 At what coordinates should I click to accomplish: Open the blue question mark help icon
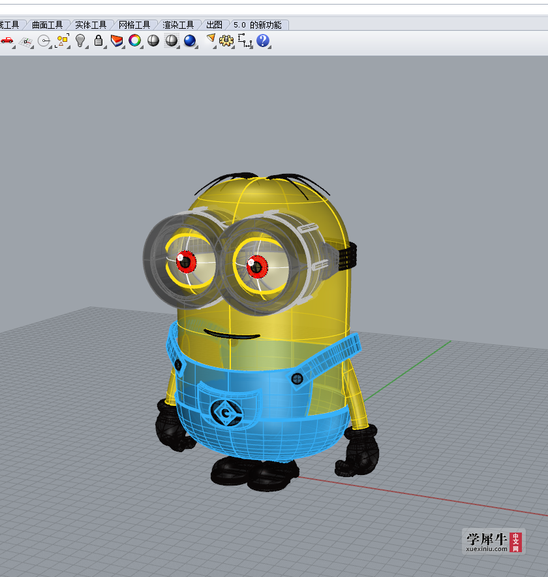263,41
